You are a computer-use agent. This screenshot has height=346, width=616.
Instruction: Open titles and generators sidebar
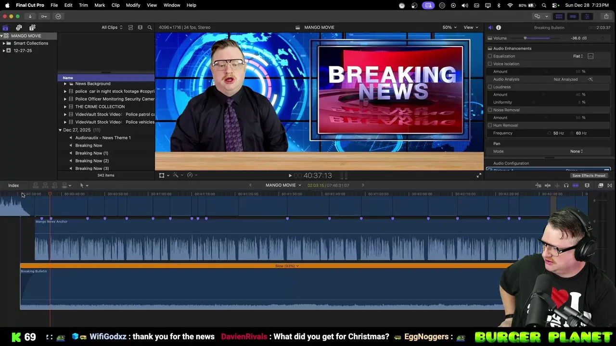[x=32, y=27]
